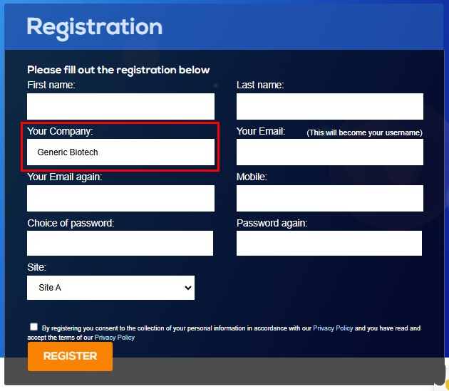Viewport: 449px width, 391px height.
Task: Focus the Your Company field containing Generic Biotech
Action: coord(120,152)
